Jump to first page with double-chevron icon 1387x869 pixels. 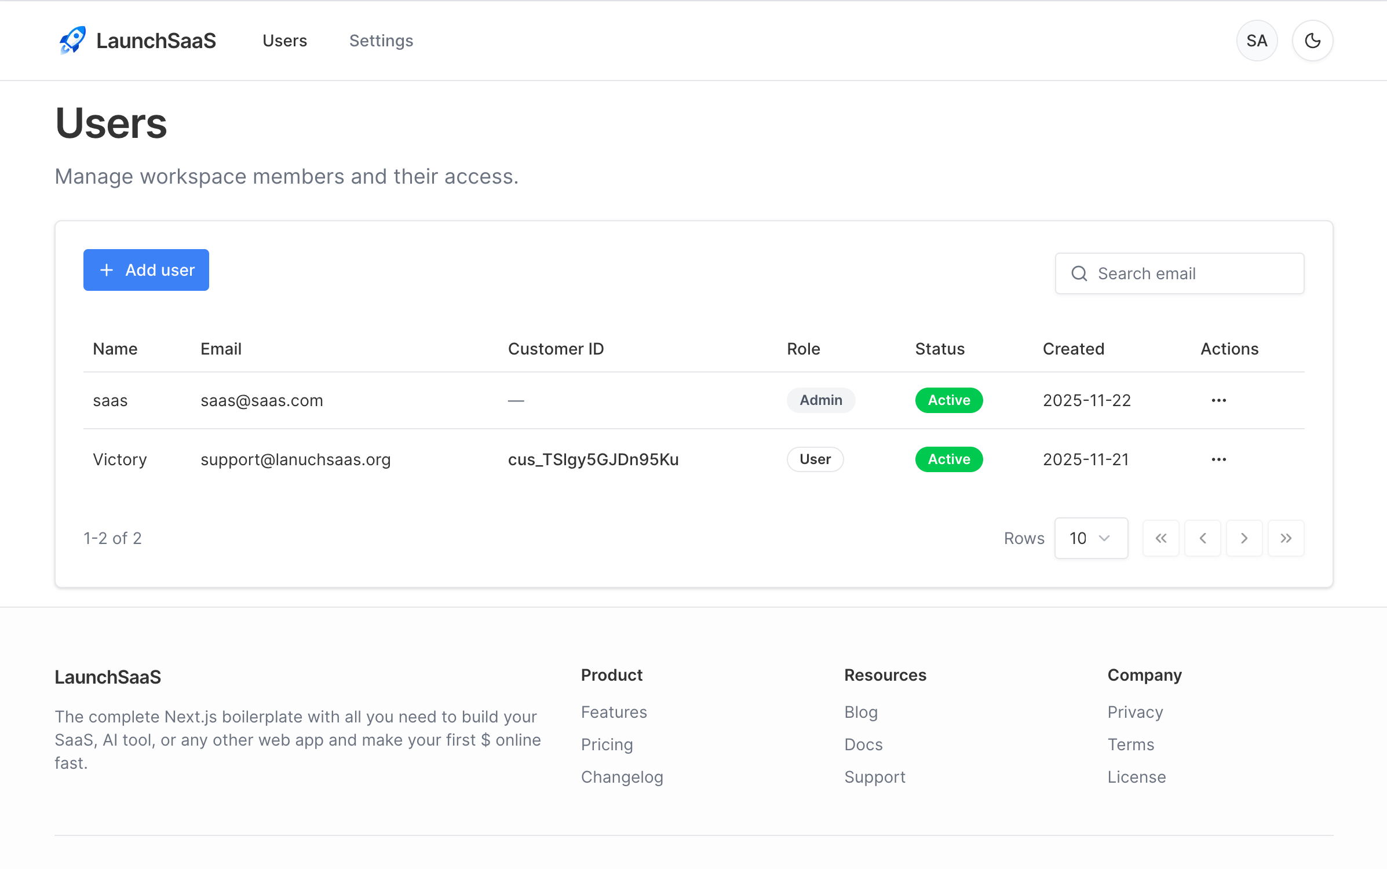(x=1160, y=538)
